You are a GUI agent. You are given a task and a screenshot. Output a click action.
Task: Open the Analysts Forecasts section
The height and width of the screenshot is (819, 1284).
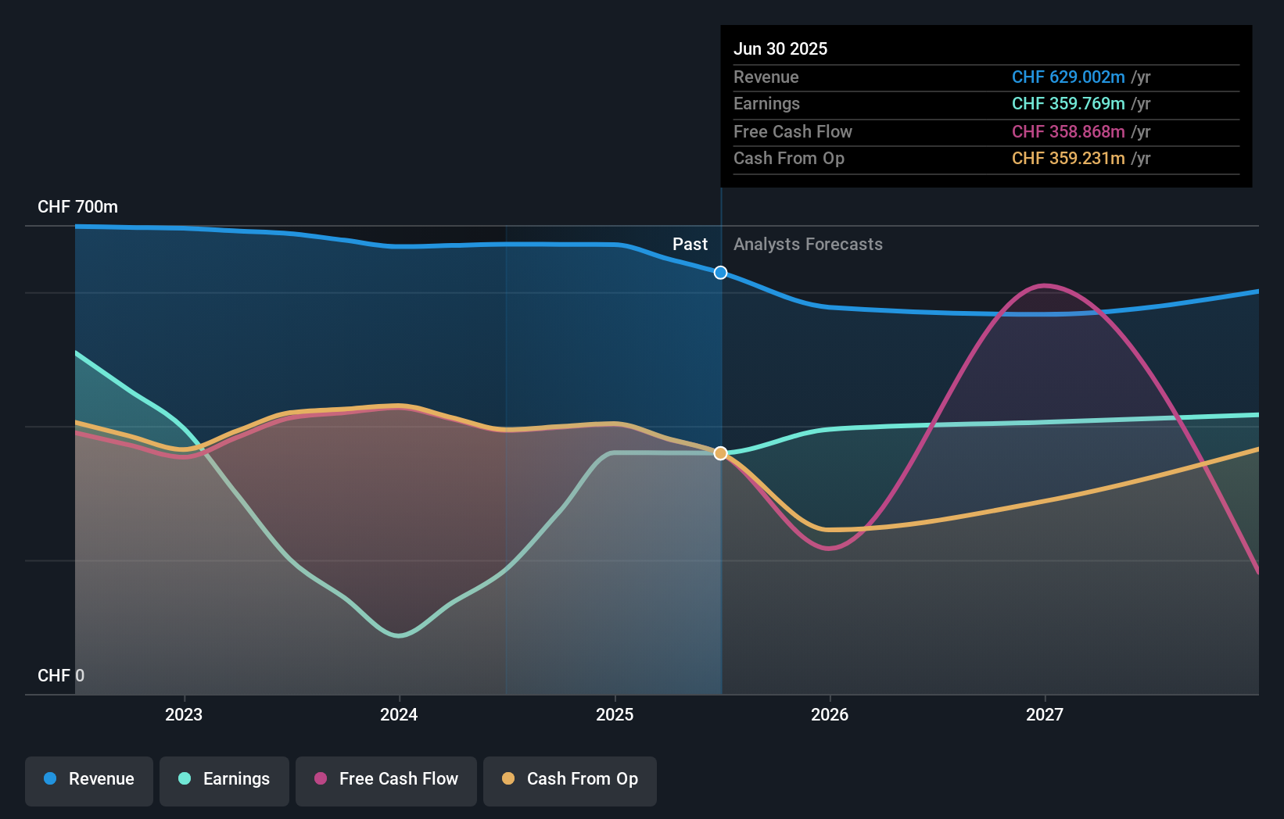click(808, 244)
